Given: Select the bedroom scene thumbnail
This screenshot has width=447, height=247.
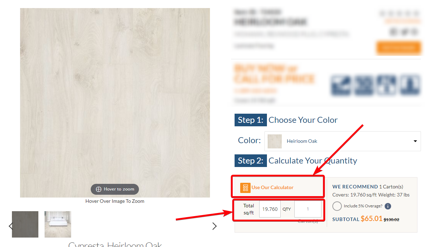Looking at the screenshot, I should pyautogui.click(x=58, y=224).
